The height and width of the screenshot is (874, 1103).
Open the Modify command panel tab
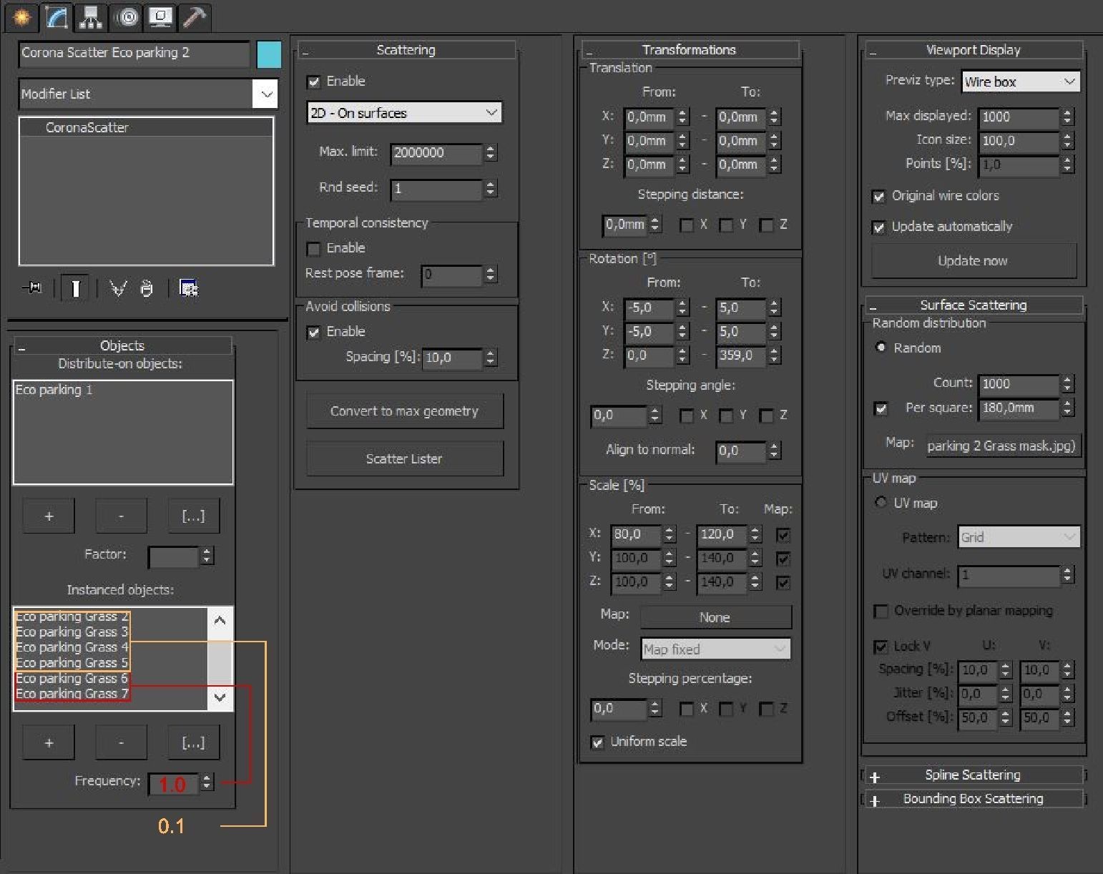[56, 16]
